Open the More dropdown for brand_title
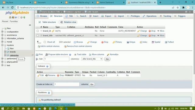This screenshot has width=195, height=110. [x=161, y=35]
